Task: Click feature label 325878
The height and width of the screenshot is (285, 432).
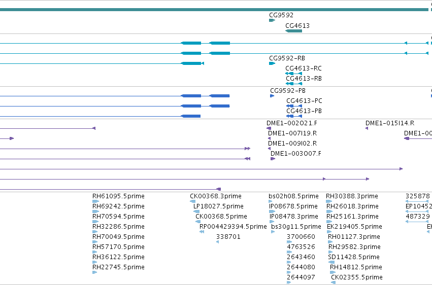Action: 417,196
